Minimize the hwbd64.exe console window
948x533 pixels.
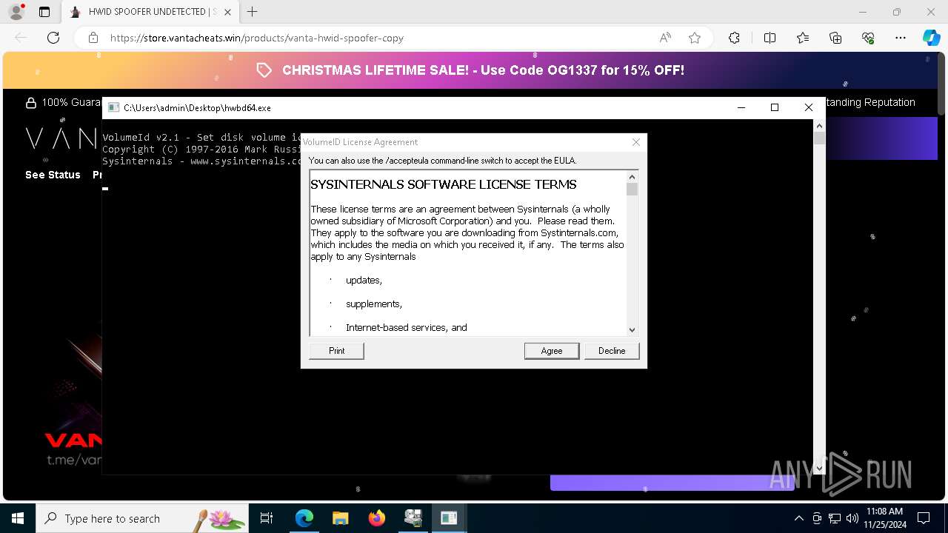click(x=741, y=107)
